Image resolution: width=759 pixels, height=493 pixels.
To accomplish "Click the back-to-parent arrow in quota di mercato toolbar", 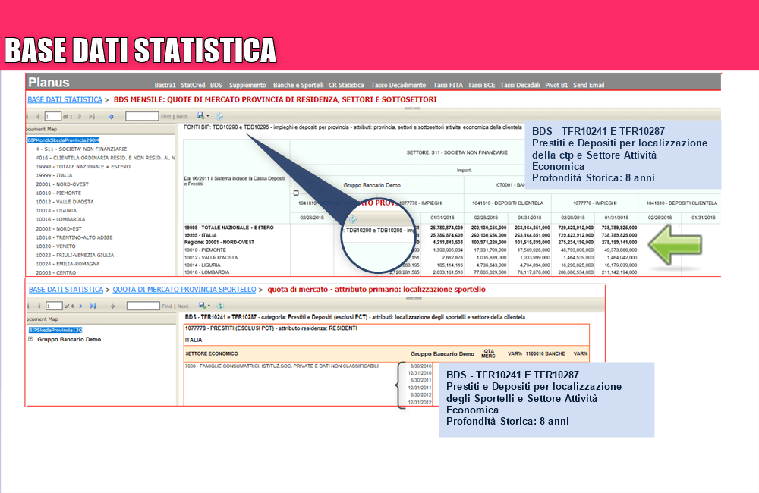I will pos(112,306).
